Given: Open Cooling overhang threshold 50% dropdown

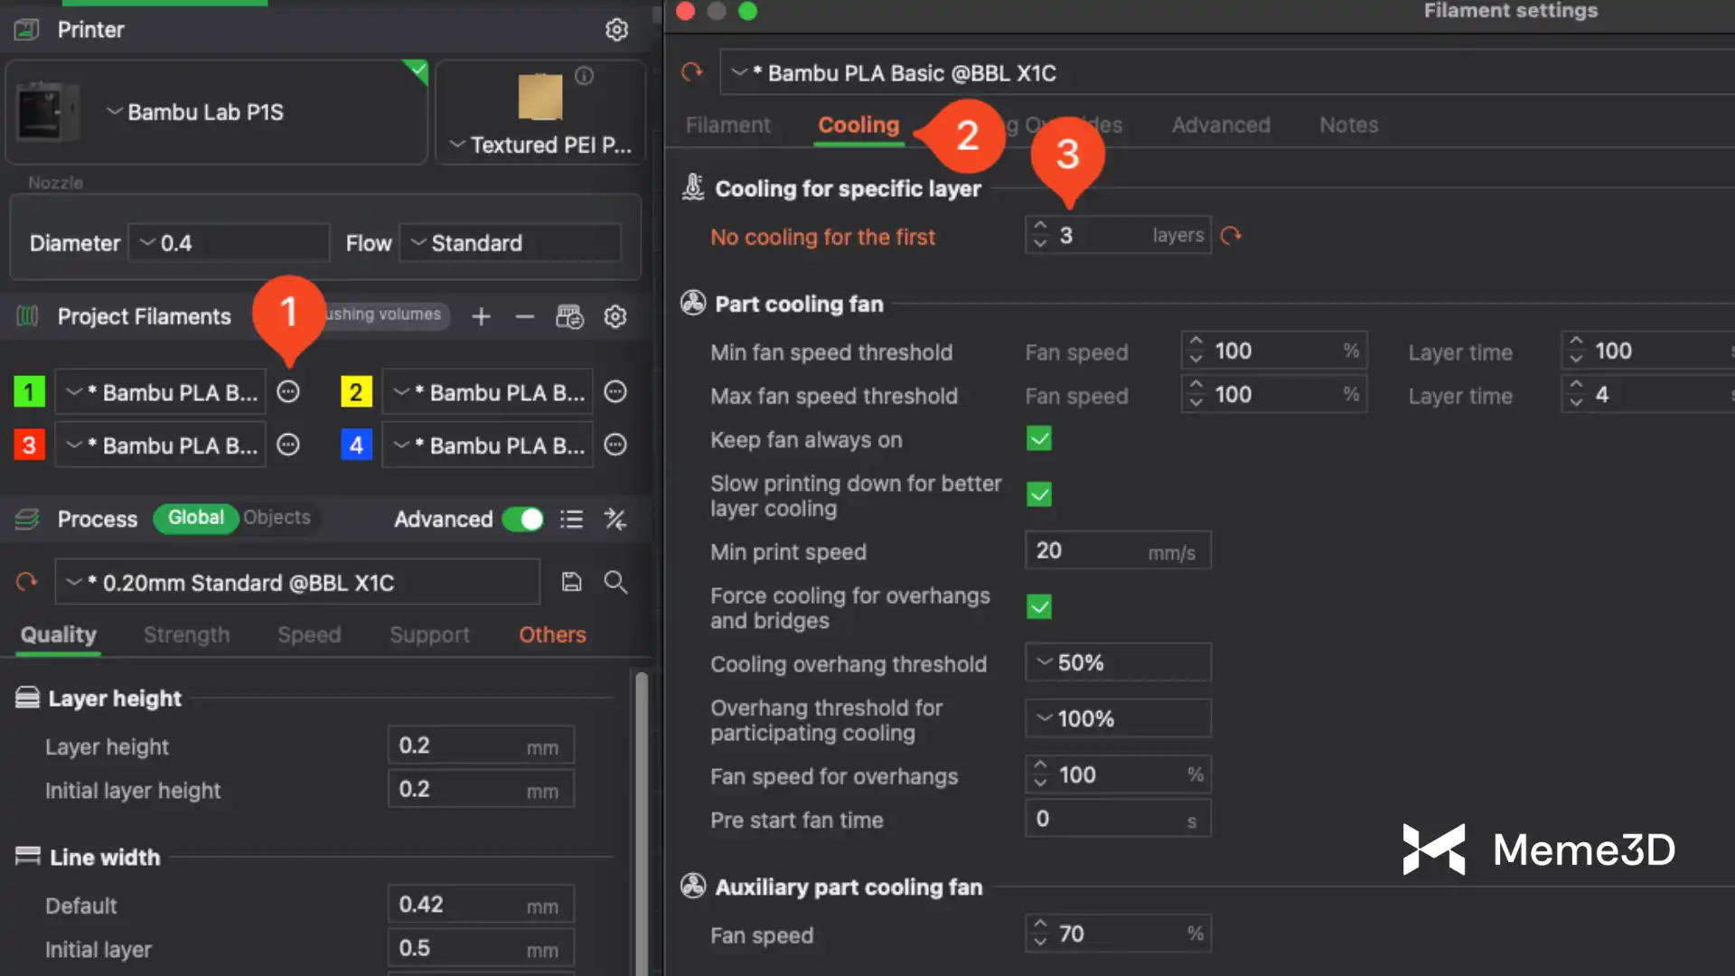Looking at the screenshot, I should [x=1118, y=662].
